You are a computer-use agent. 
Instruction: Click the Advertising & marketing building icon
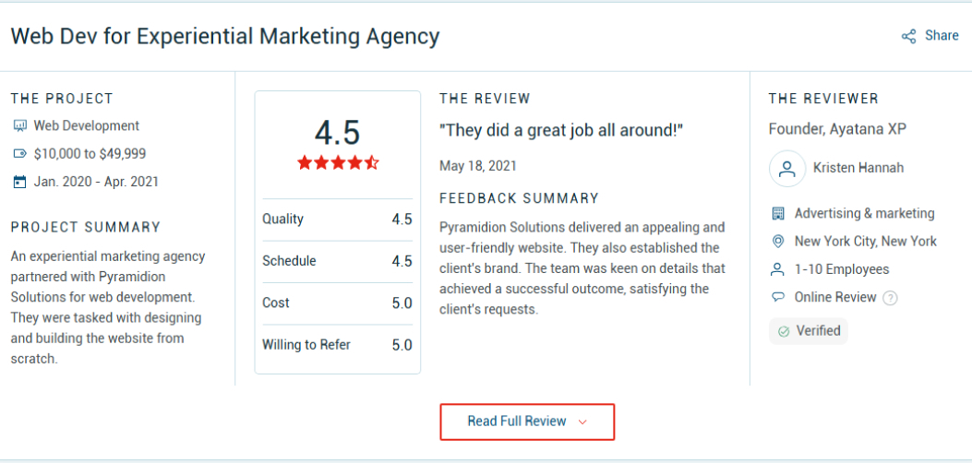pos(777,213)
